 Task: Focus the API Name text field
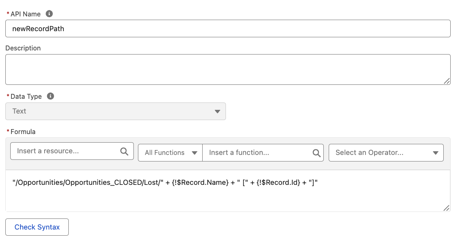click(228, 29)
